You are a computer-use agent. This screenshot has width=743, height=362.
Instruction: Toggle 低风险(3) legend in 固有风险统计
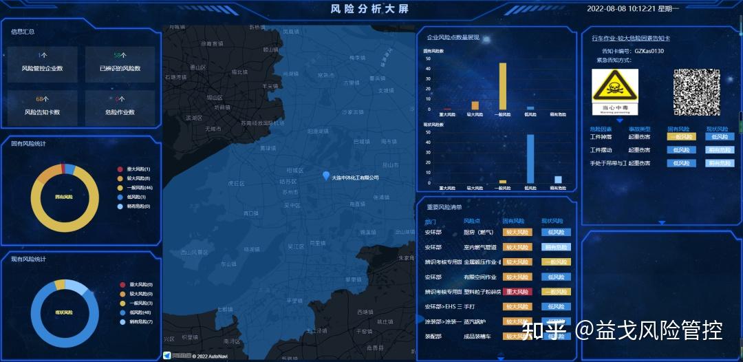[x=132, y=197]
